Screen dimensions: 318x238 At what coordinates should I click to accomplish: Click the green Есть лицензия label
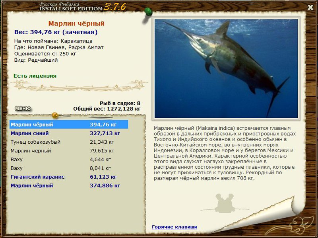(x=35, y=76)
